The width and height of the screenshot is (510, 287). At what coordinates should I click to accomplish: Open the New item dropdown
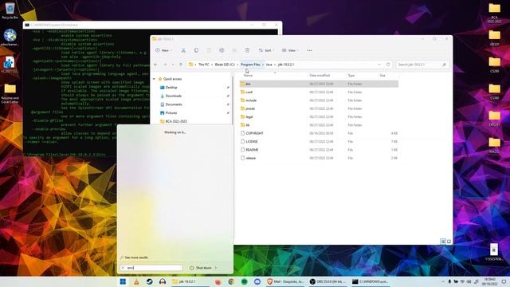163,50
